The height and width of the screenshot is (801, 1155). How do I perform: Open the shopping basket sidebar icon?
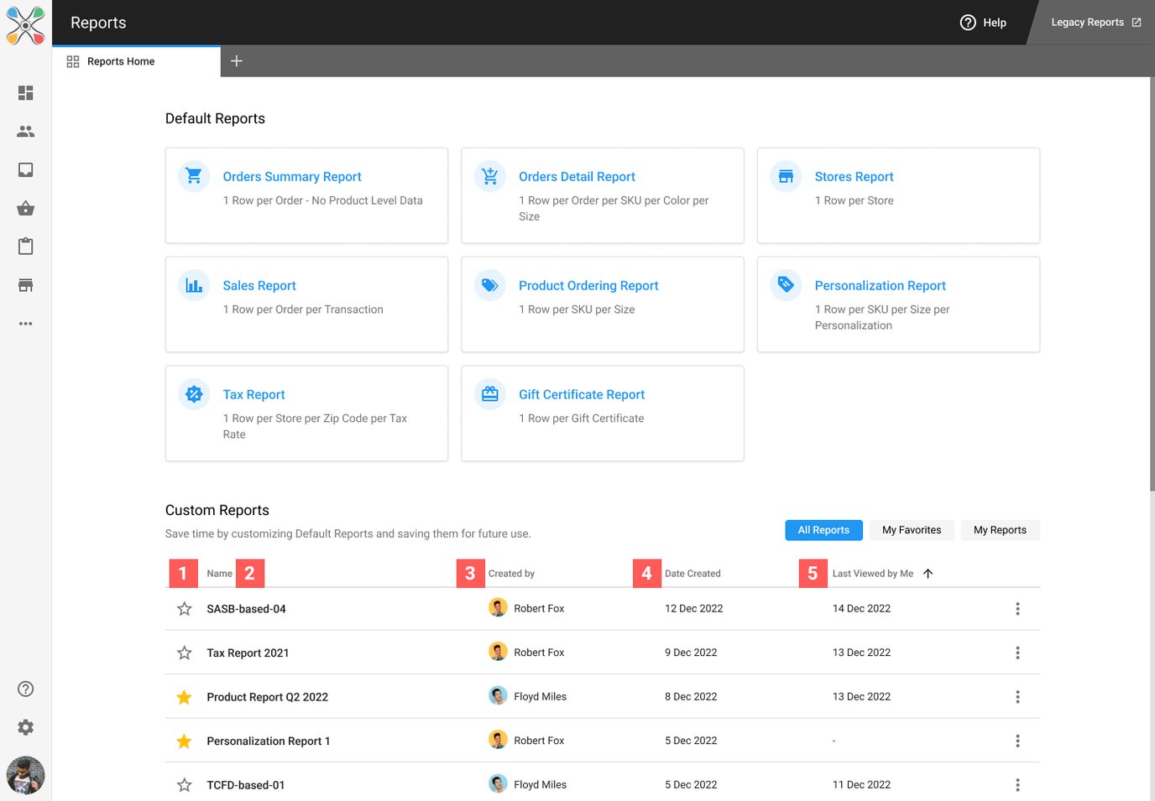point(26,208)
